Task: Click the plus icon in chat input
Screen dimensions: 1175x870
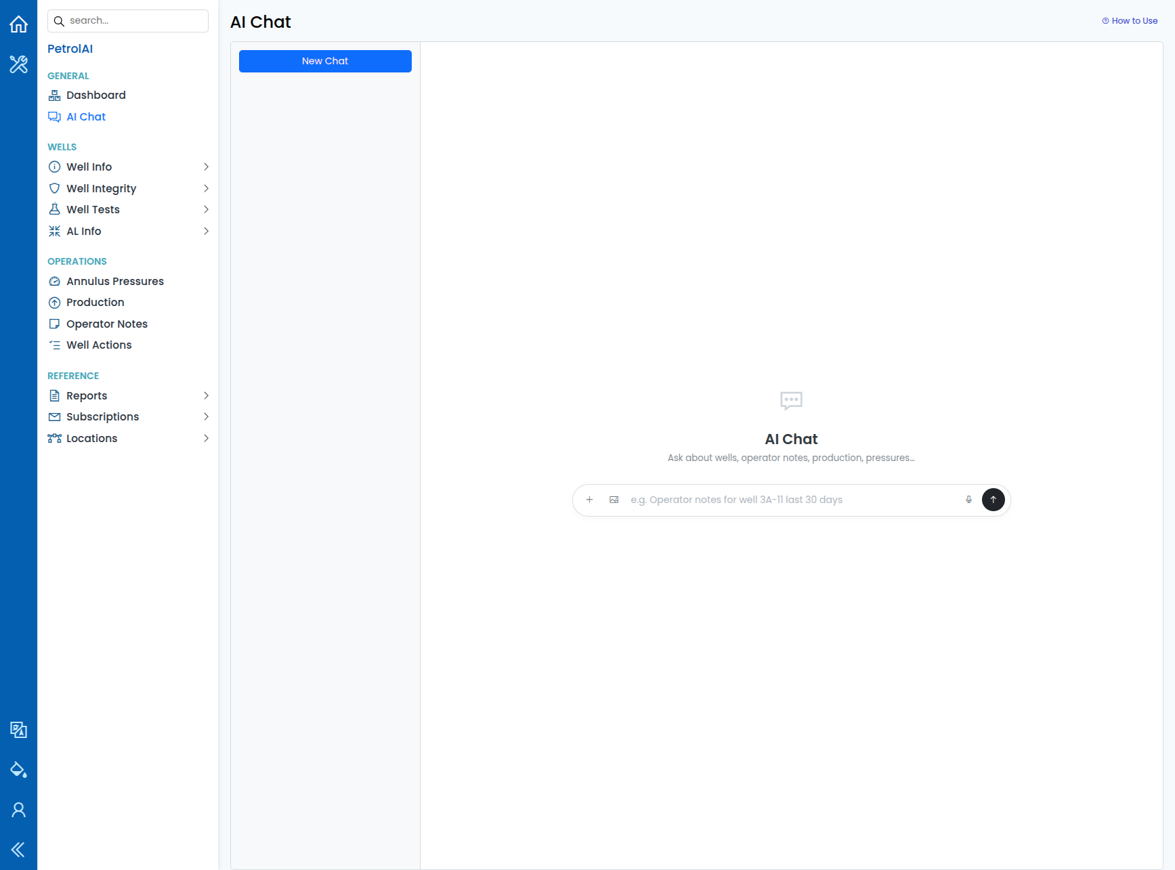Action: pos(589,500)
